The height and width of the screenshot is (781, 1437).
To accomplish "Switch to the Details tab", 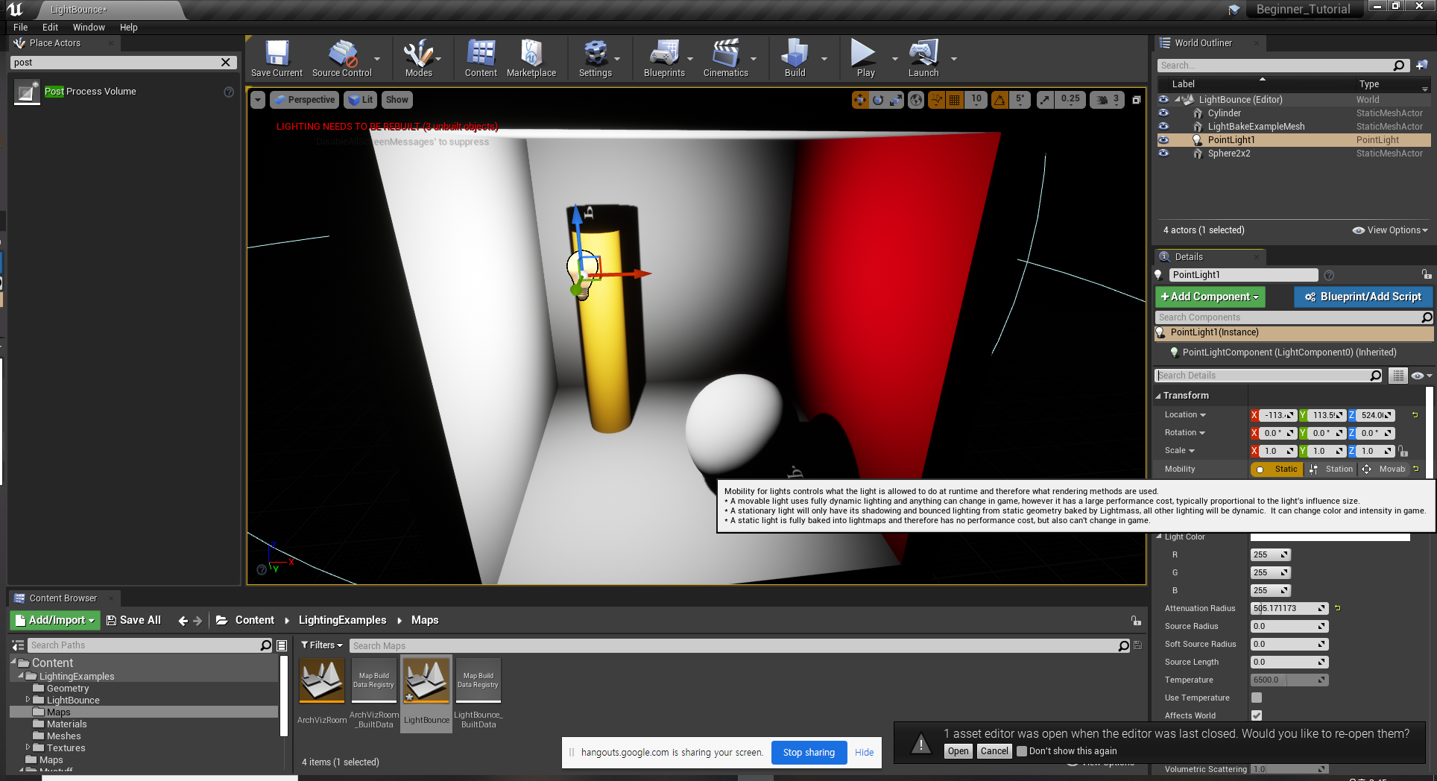I will click(x=1189, y=257).
